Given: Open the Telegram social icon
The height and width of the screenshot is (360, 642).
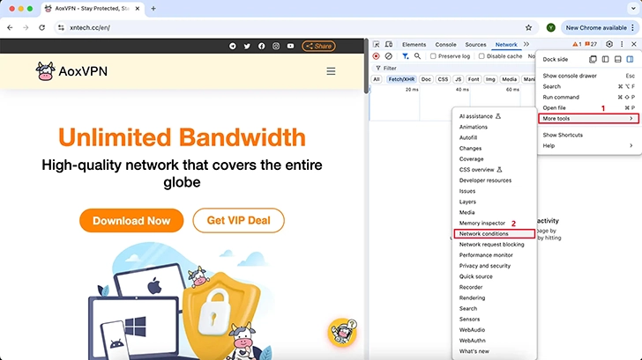Looking at the screenshot, I should (x=233, y=46).
